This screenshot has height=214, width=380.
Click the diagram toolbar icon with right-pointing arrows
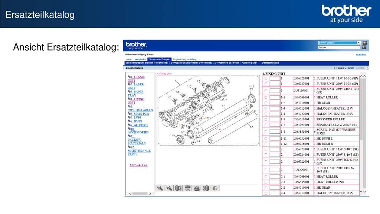pyautogui.click(x=178, y=188)
